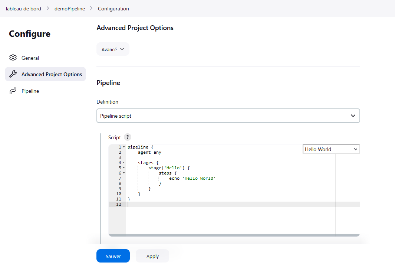This screenshot has width=395, height=264.
Task: Click line number 3 in gutter
Action: click(x=120, y=157)
